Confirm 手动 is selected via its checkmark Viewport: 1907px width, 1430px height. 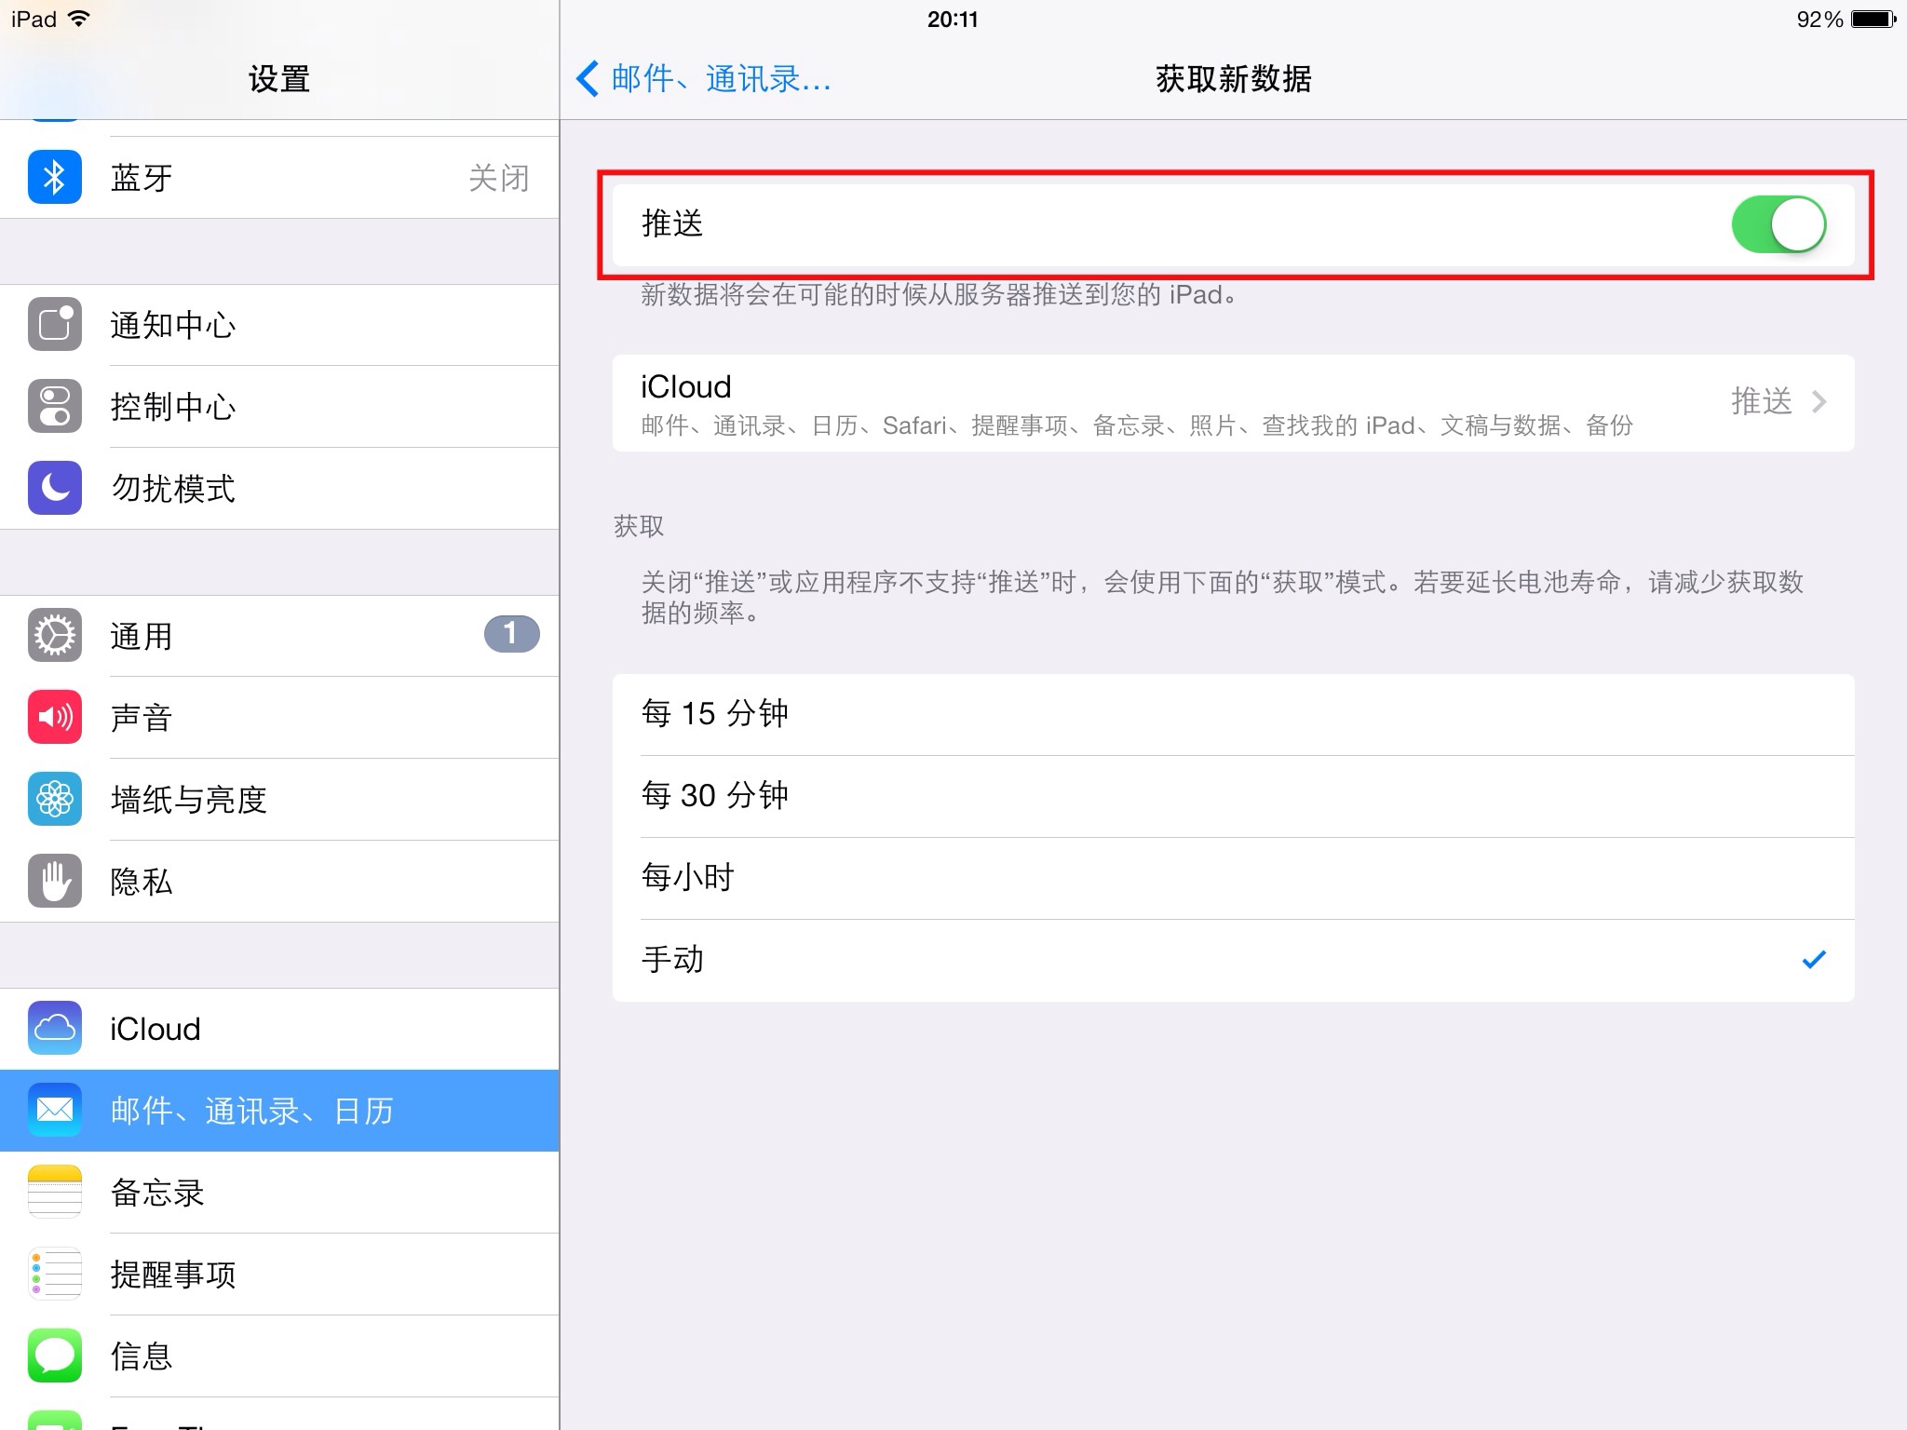coord(1810,959)
